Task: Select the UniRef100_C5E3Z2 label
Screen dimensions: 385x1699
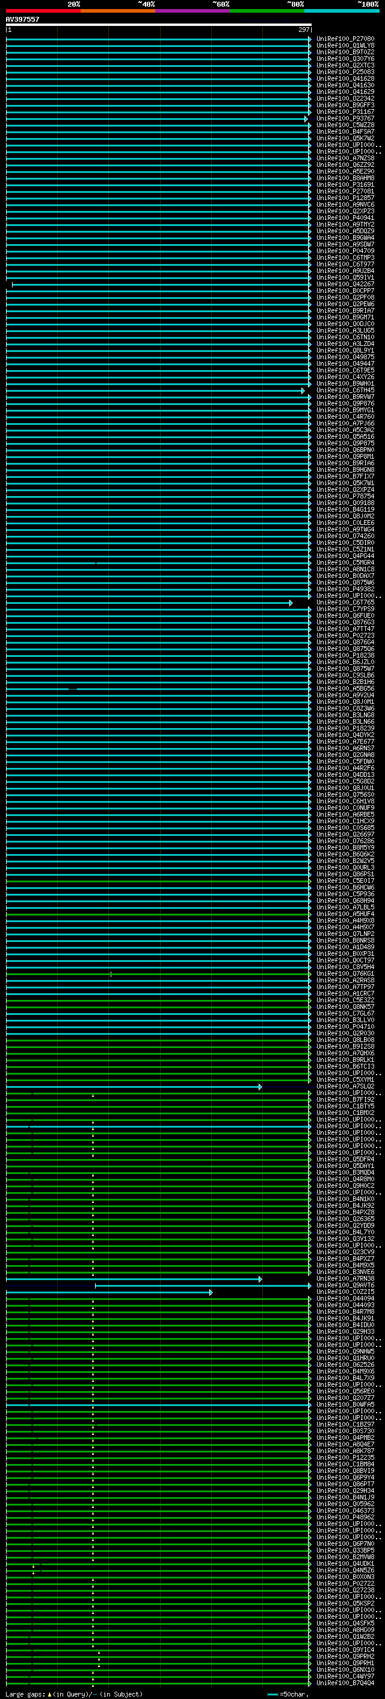Action: point(345,1000)
